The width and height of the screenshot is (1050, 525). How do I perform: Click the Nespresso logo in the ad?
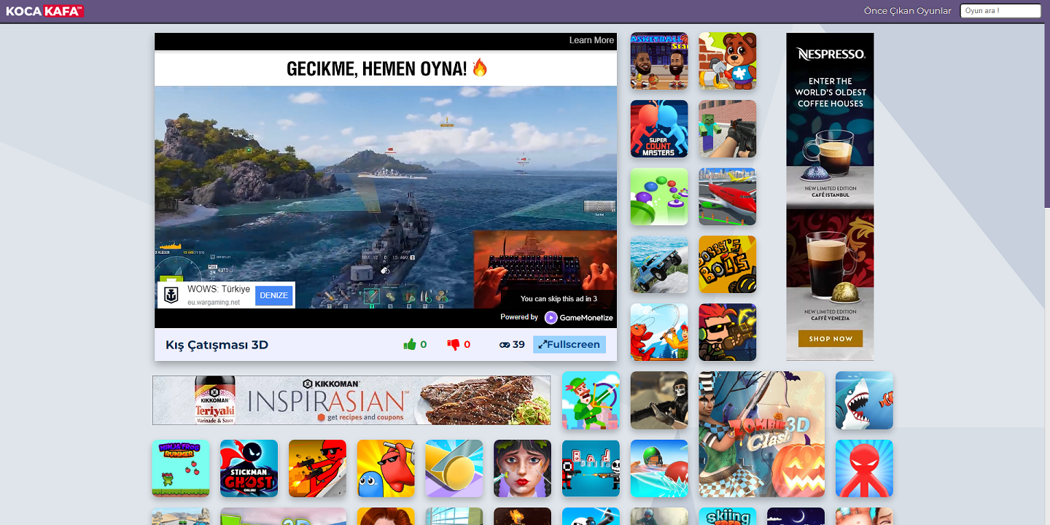tap(831, 54)
